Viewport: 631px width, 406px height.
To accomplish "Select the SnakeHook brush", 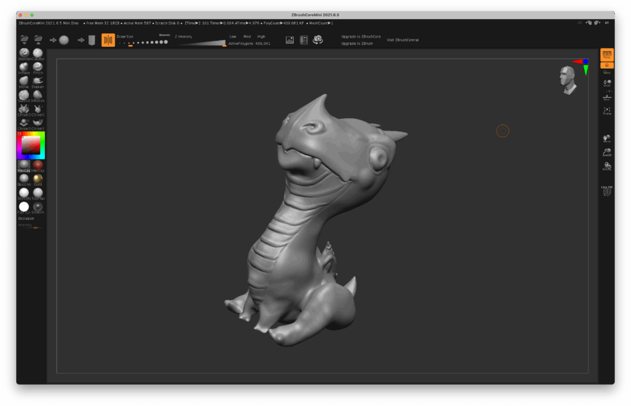I will click(38, 82).
